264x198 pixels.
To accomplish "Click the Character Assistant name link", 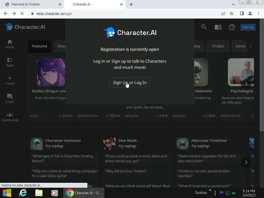I will pos(63,141).
